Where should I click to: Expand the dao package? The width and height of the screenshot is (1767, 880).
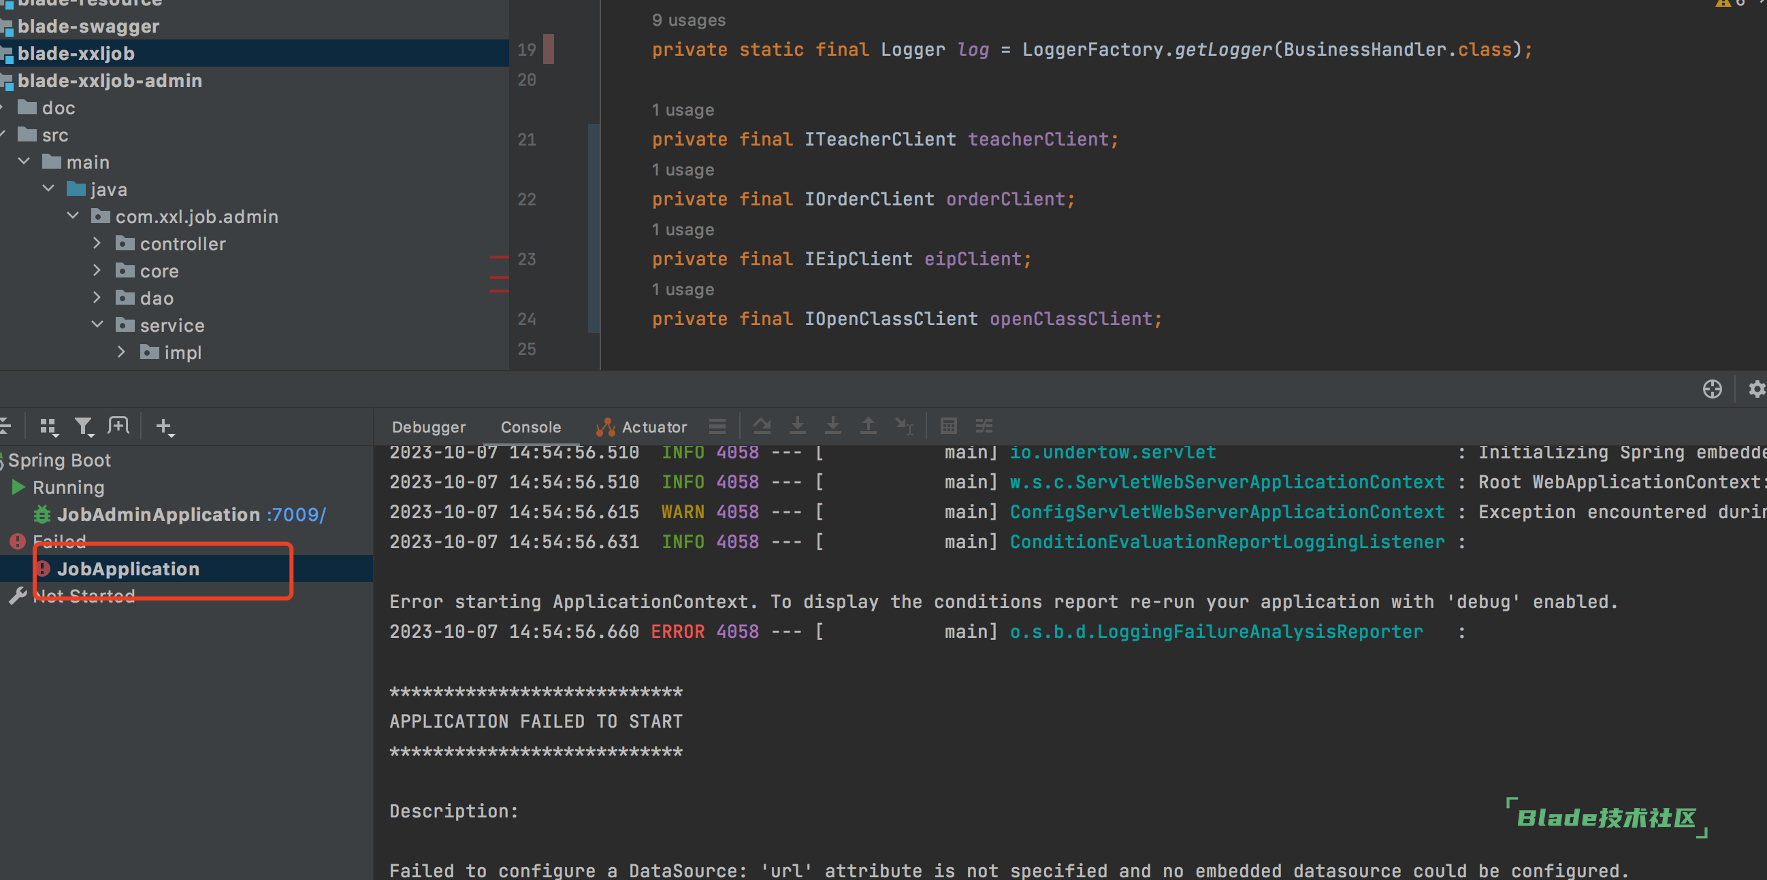pos(97,297)
